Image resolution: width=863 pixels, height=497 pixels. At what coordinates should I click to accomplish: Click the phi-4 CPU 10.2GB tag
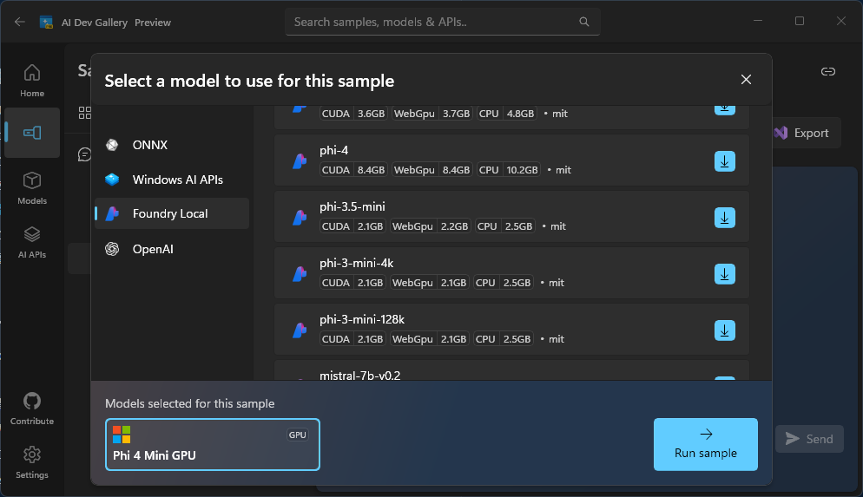click(x=508, y=170)
